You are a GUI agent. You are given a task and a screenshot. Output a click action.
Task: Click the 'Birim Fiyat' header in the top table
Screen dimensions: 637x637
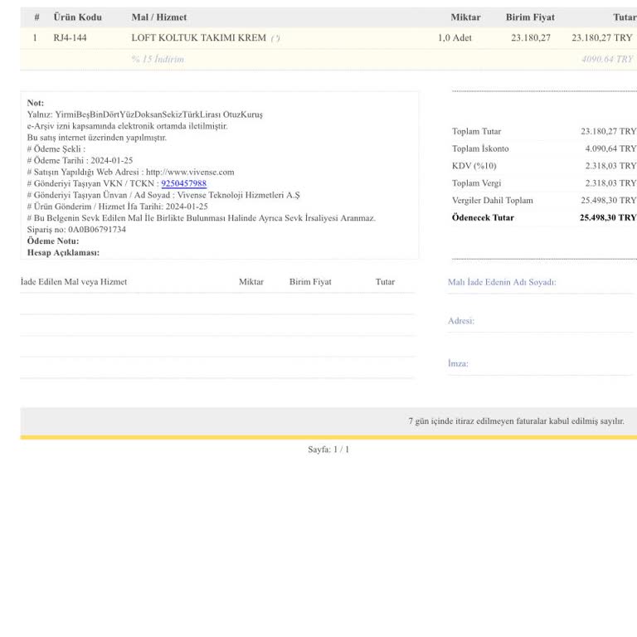[x=530, y=17]
